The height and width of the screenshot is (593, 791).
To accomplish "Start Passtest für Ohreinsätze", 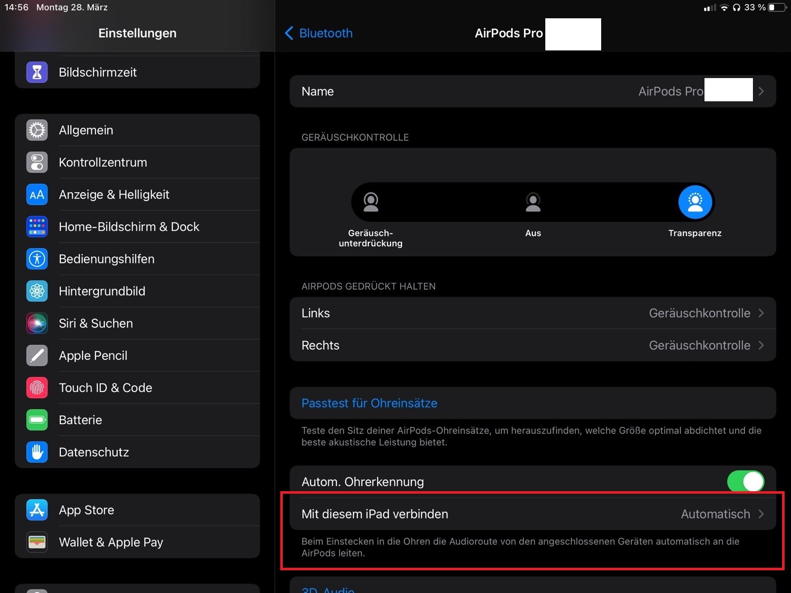I will 533,403.
